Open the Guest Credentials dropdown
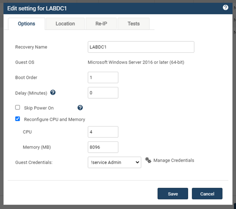This screenshot has height=209, width=236. click(114, 162)
